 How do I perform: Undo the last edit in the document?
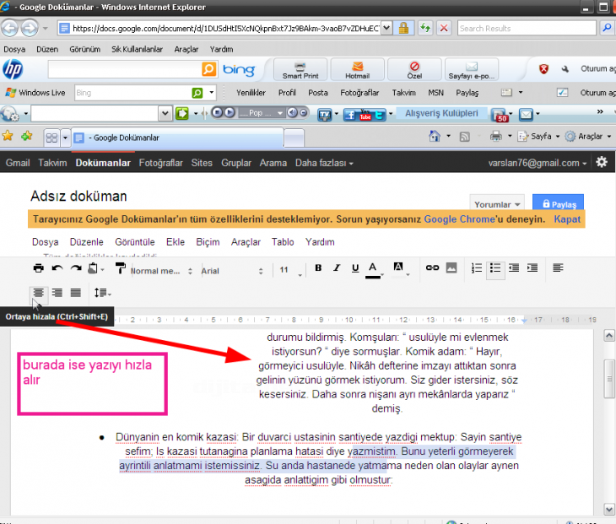tap(57, 268)
